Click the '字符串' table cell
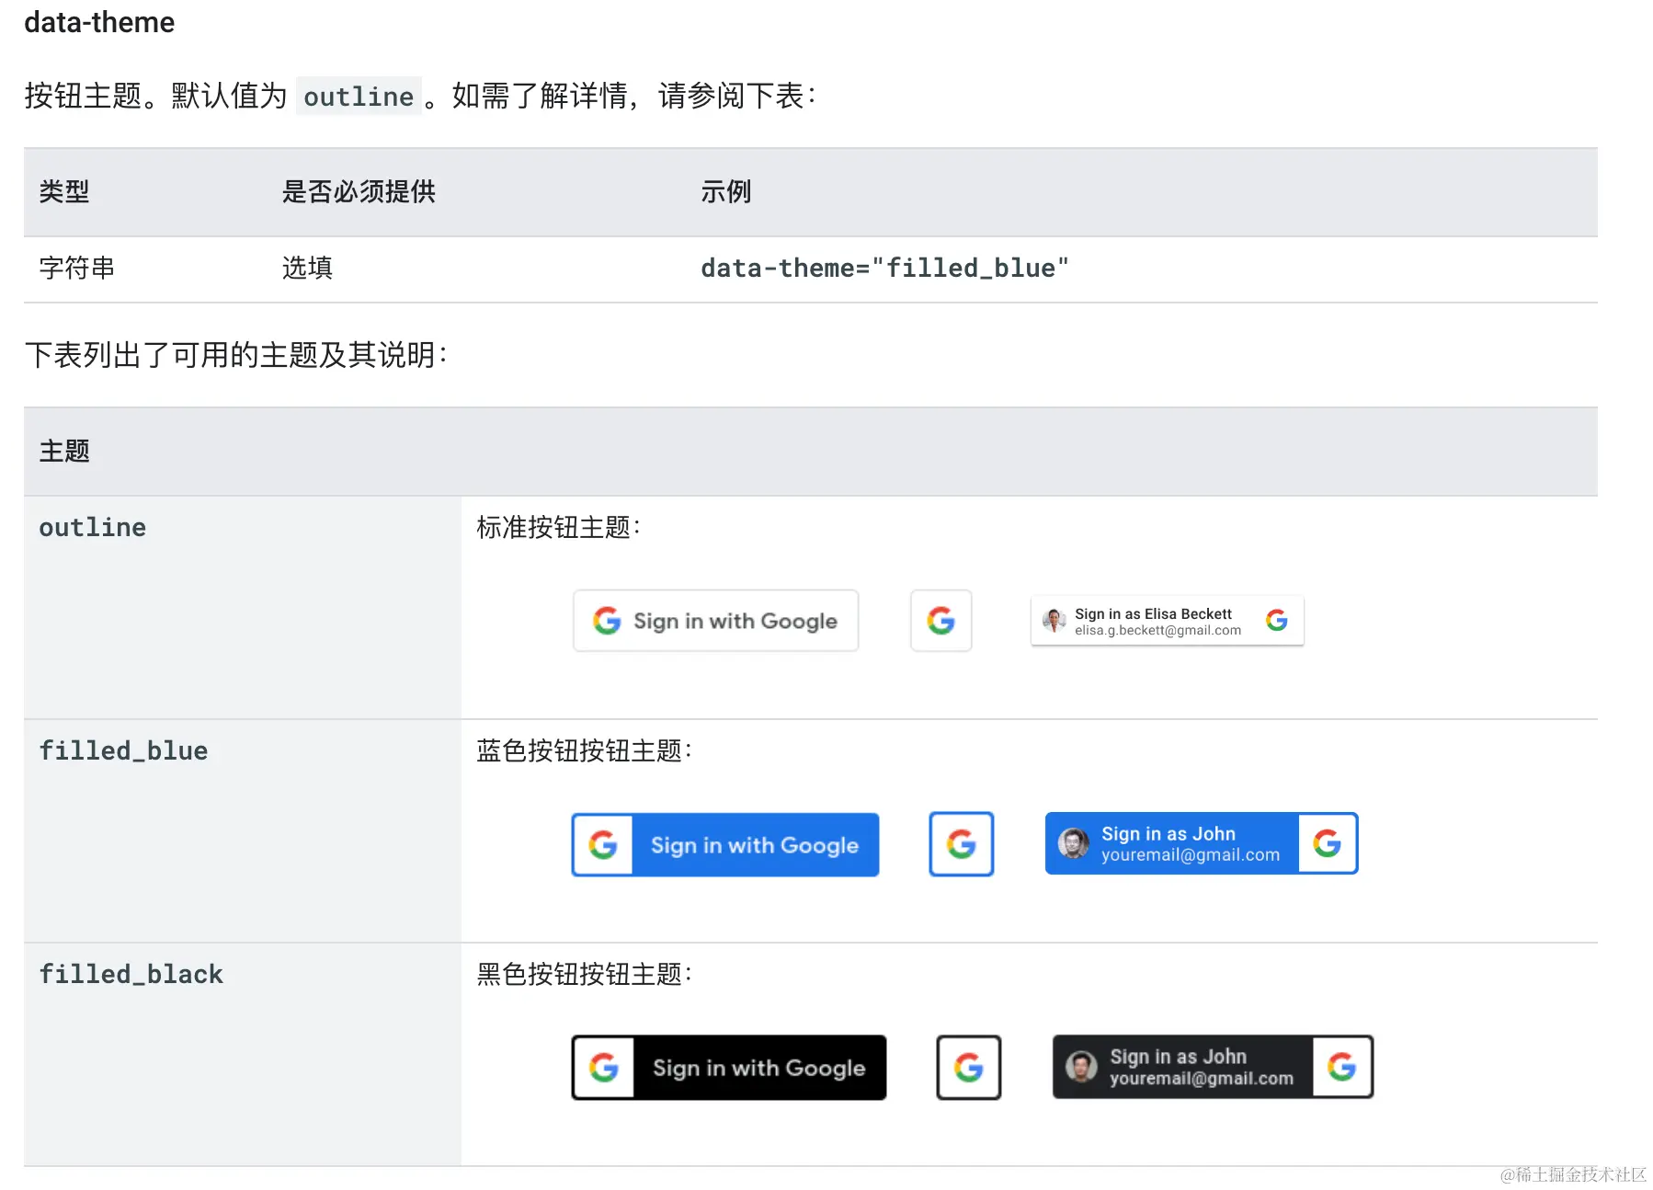 [77, 268]
